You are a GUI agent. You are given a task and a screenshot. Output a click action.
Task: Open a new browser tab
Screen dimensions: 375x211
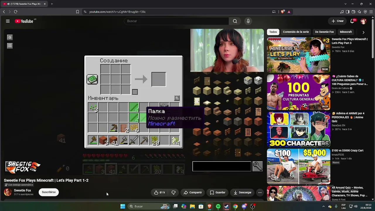(52, 4)
